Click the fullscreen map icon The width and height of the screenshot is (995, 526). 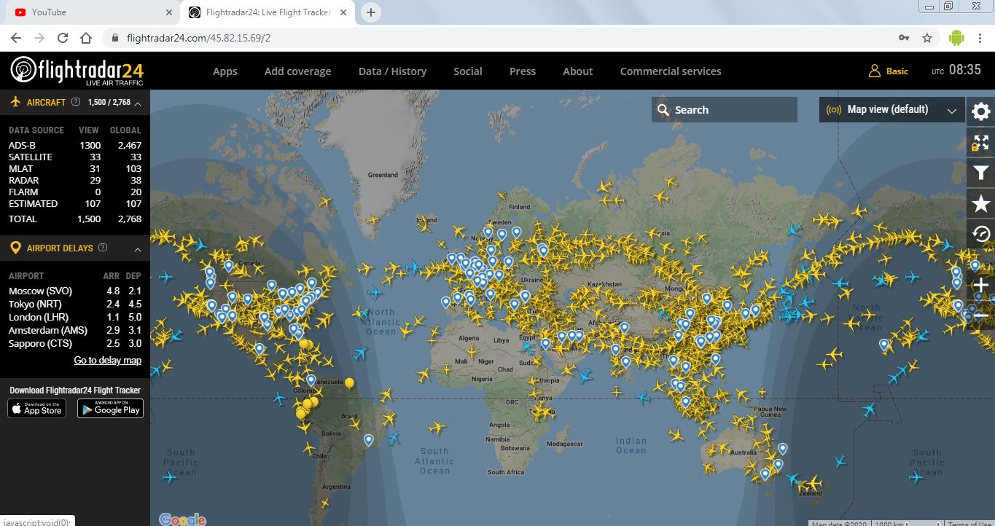click(x=981, y=142)
